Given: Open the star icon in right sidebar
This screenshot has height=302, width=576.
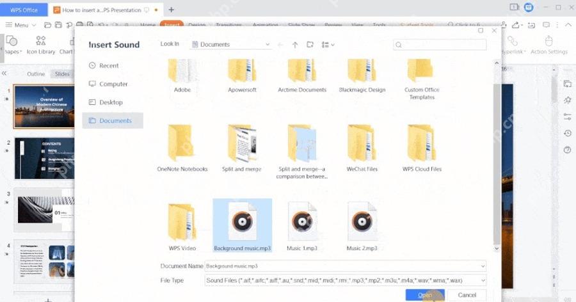Looking at the screenshot, I should [568, 100].
